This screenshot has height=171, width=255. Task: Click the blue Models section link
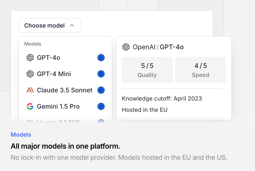(21, 135)
